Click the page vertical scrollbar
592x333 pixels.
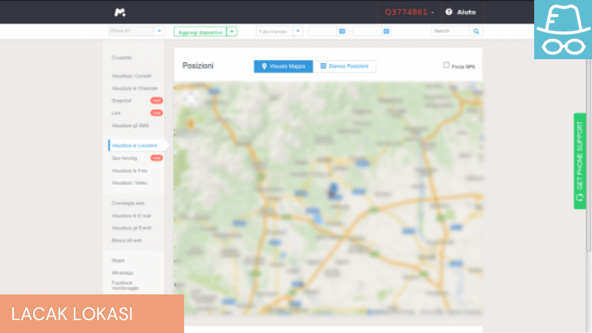point(589,155)
